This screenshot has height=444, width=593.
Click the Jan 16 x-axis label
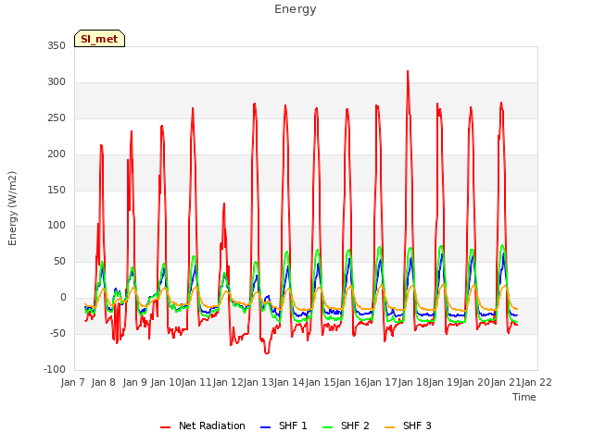(x=351, y=382)
